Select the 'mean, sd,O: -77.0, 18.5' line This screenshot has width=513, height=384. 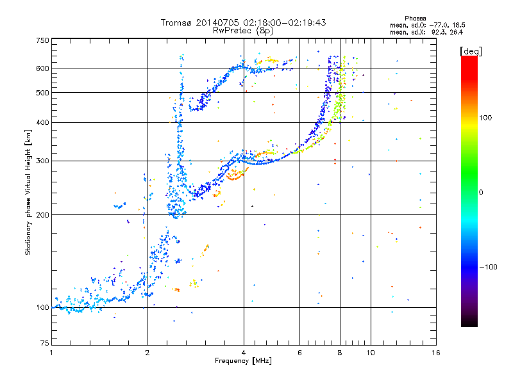pos(427,25)
